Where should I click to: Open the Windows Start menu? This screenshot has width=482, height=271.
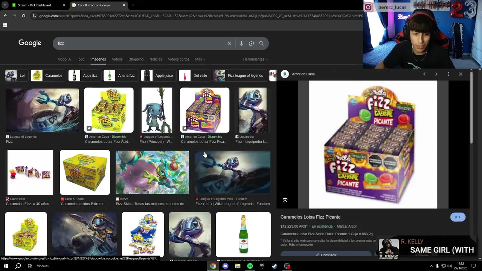[6, 266]
